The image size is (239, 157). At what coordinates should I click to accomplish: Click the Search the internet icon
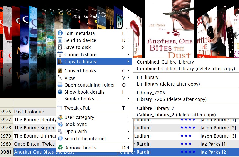click(x=60, y=138)
